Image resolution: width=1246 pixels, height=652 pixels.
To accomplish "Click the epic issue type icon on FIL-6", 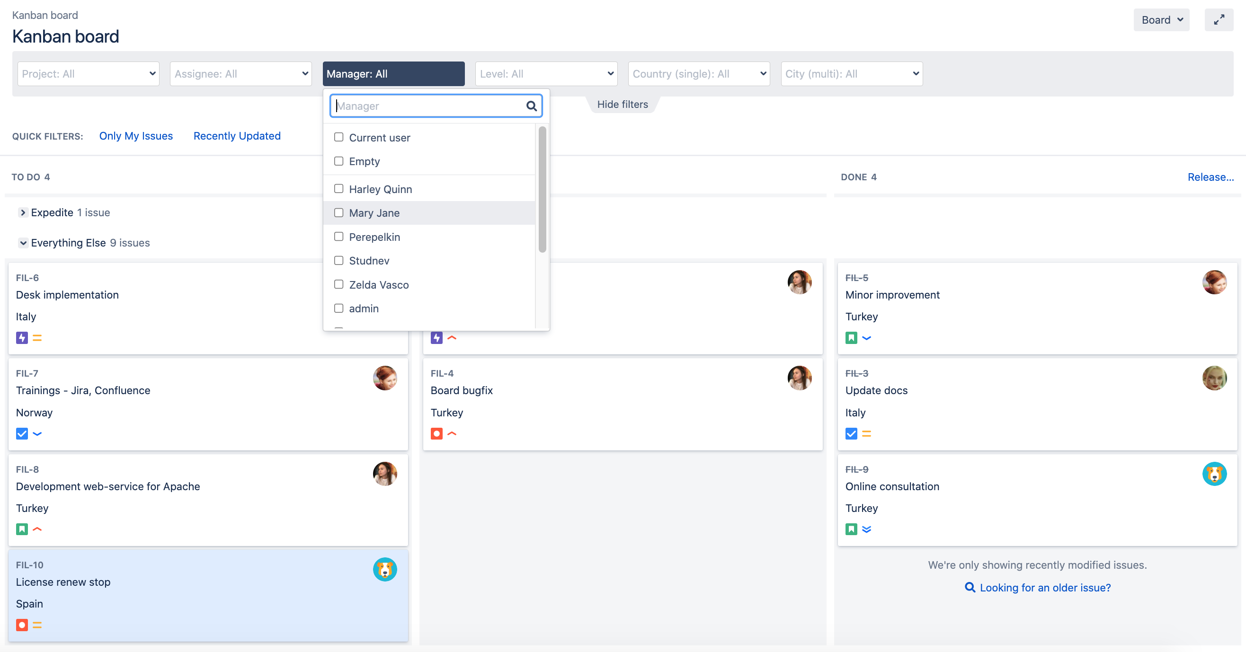I will [22, 338].
